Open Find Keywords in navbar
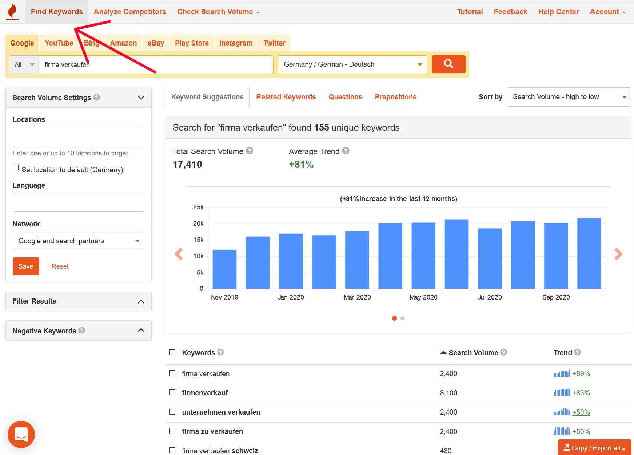Screen dimensions: 634x455 coord(57,12)
